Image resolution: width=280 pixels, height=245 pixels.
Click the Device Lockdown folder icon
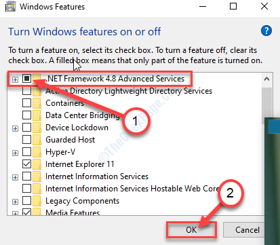coord(37,128)
